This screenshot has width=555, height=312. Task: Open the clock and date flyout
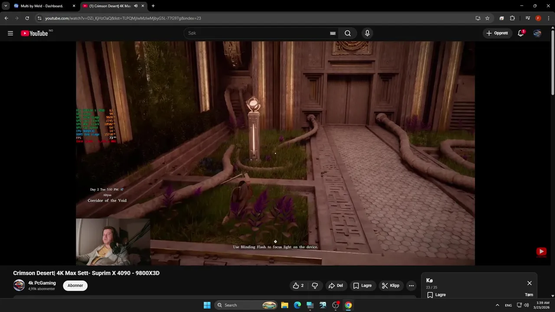tap(543, 305)
